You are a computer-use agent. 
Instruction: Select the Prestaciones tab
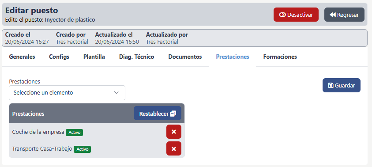(233, 57)
